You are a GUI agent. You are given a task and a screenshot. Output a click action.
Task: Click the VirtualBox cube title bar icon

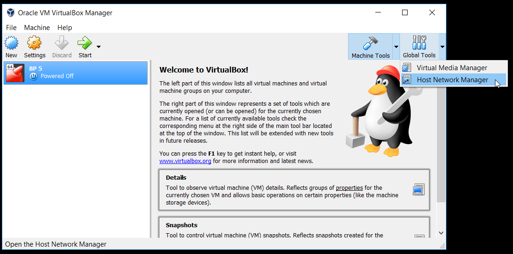point(11,12)
